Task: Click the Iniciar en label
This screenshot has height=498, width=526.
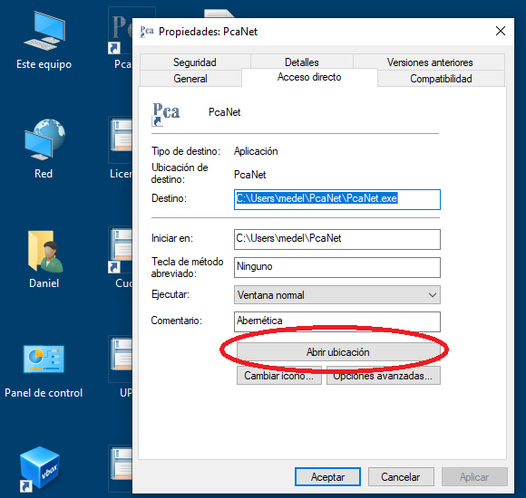Action: point(172,238)
